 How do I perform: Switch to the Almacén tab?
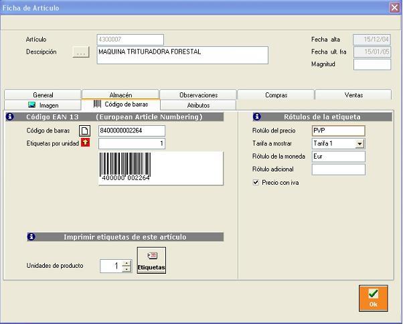click(120, 95)
